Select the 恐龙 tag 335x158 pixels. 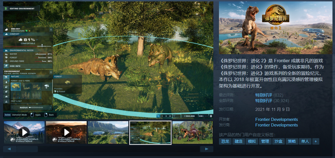[x=225, y=142]
